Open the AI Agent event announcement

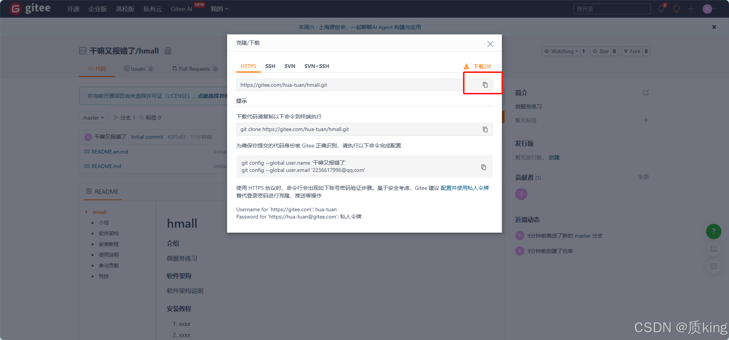coord(360,27)
